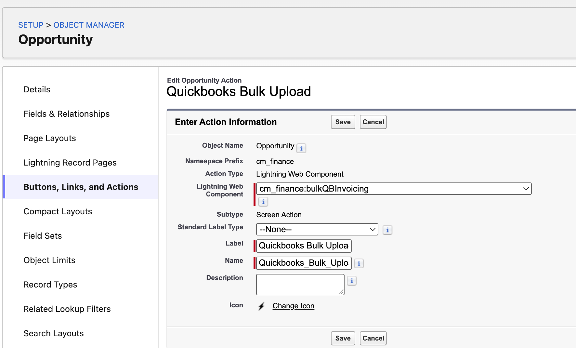Click the info icon beside Description box
Viewport: 576px width, 348px height.
[351, 281]
